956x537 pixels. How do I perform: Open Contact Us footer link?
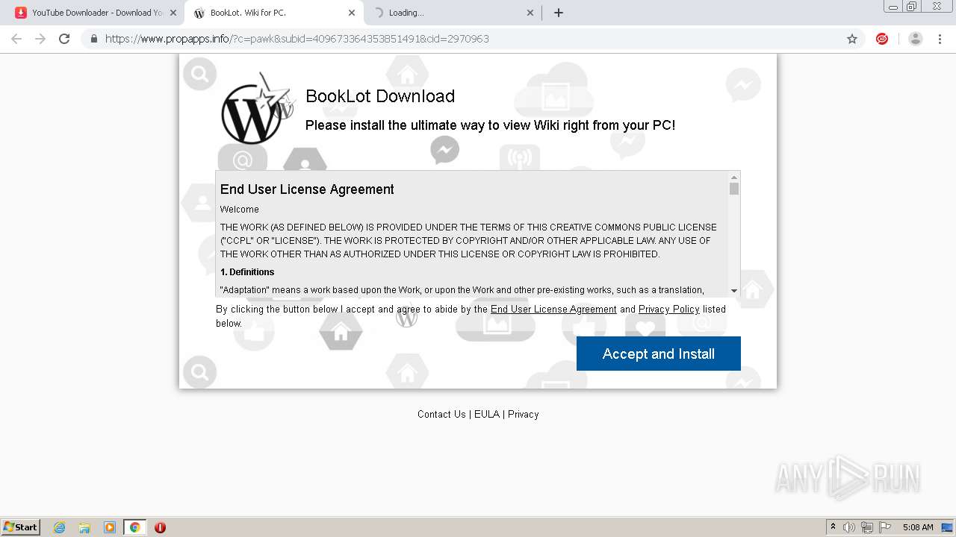441,414
